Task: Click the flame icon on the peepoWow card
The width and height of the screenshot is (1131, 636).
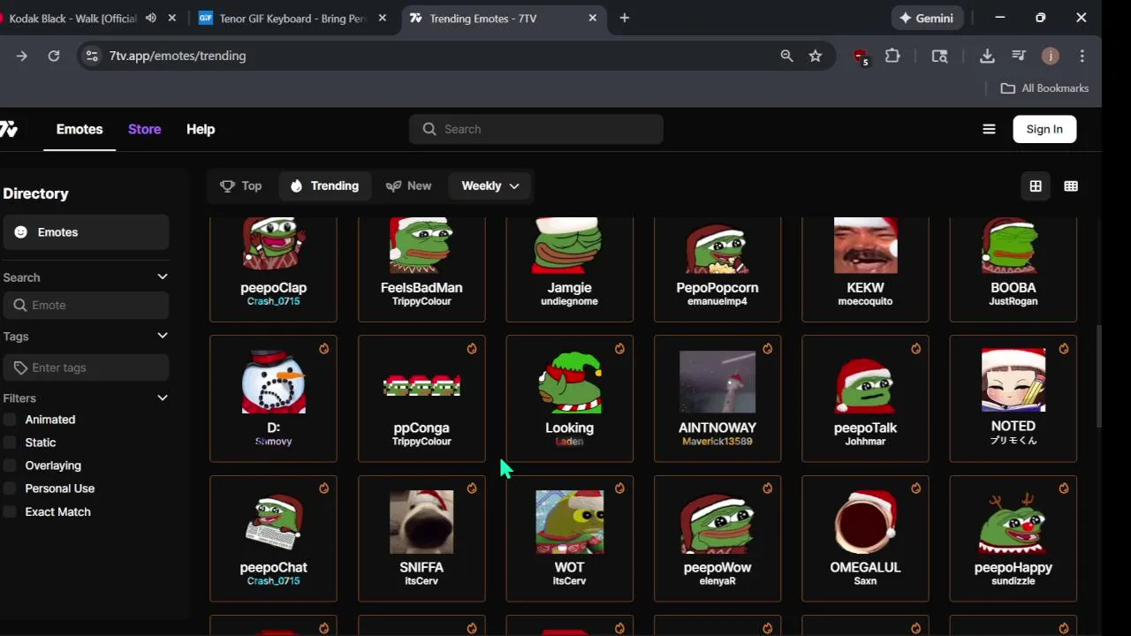Action: 767,488
